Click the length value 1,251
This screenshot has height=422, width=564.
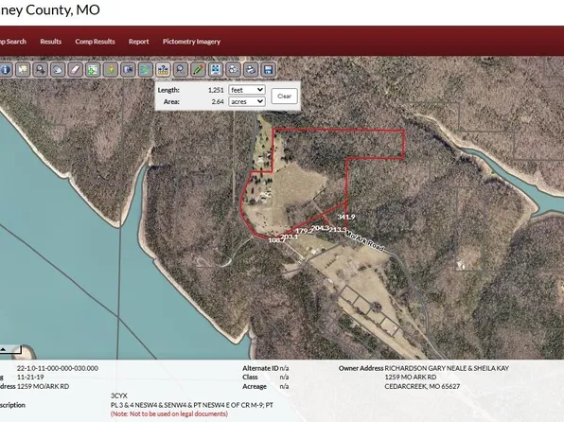(x=216, y=90)
